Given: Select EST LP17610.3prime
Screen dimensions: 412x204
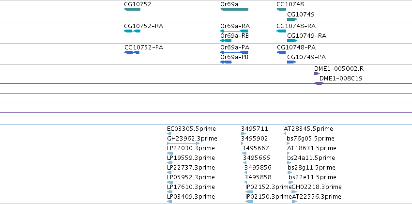Looking at the screenshot, I should click(x=170, y=192).
